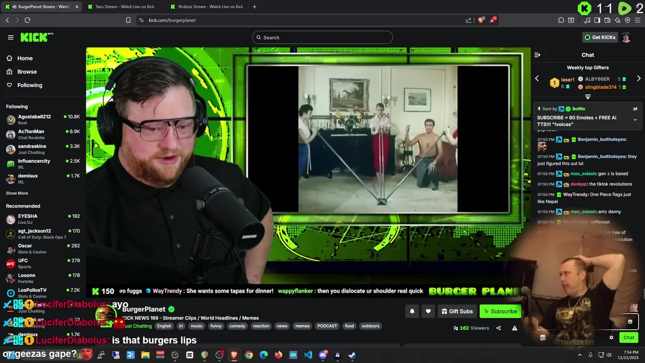
Task: Share the stream via share icon
Action: pos(498,328)
